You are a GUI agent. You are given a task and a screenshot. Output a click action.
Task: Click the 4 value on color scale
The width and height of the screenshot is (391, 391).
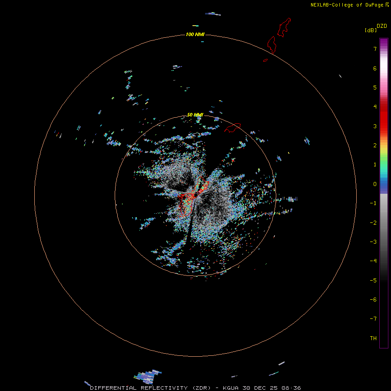(375, 107)
